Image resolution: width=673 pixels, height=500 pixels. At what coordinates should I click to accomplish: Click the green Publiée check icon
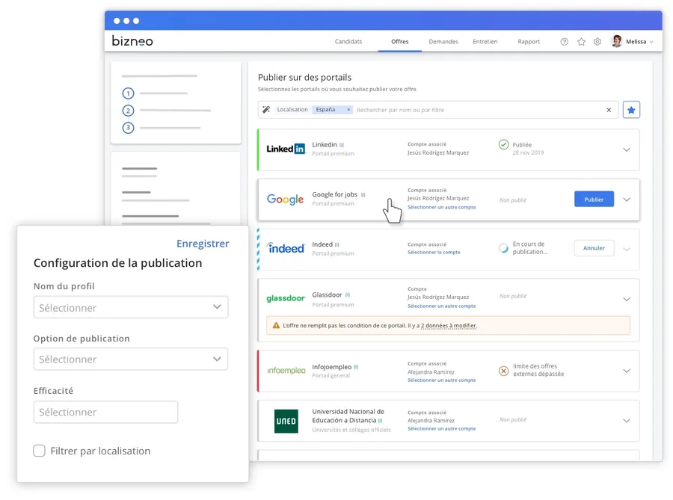pyautogui.click(x=503, y=144)
